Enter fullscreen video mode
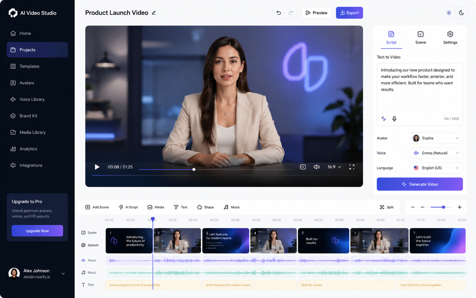Viewport: 476px width, 298px height. tap(352, 167)
